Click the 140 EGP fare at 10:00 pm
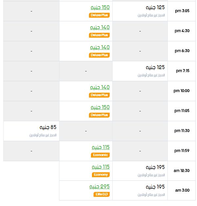 tap(100, 87)
